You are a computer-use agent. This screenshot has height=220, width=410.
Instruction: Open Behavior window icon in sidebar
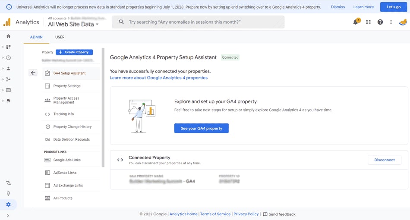point(8,90)
